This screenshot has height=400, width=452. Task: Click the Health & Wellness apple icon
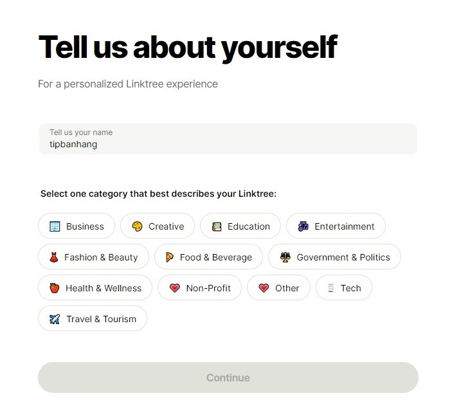pyautogui.click(x=54, y=288)
